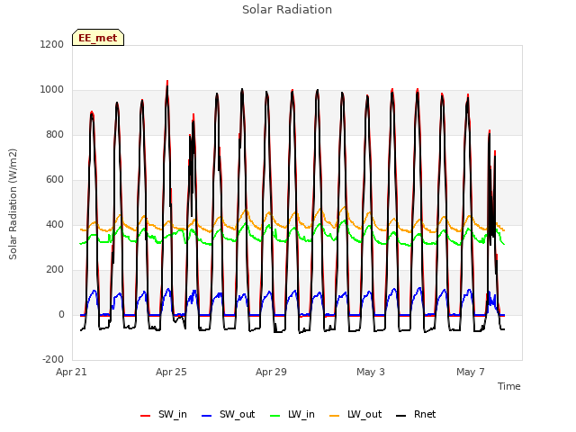Click the 0 y-axis tick label
Screen dimensions: 576x432
(x=61, y=314)
